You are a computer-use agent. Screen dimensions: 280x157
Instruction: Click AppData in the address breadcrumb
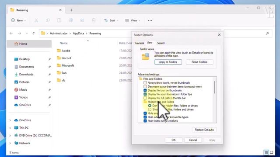[x=78, y=33]
